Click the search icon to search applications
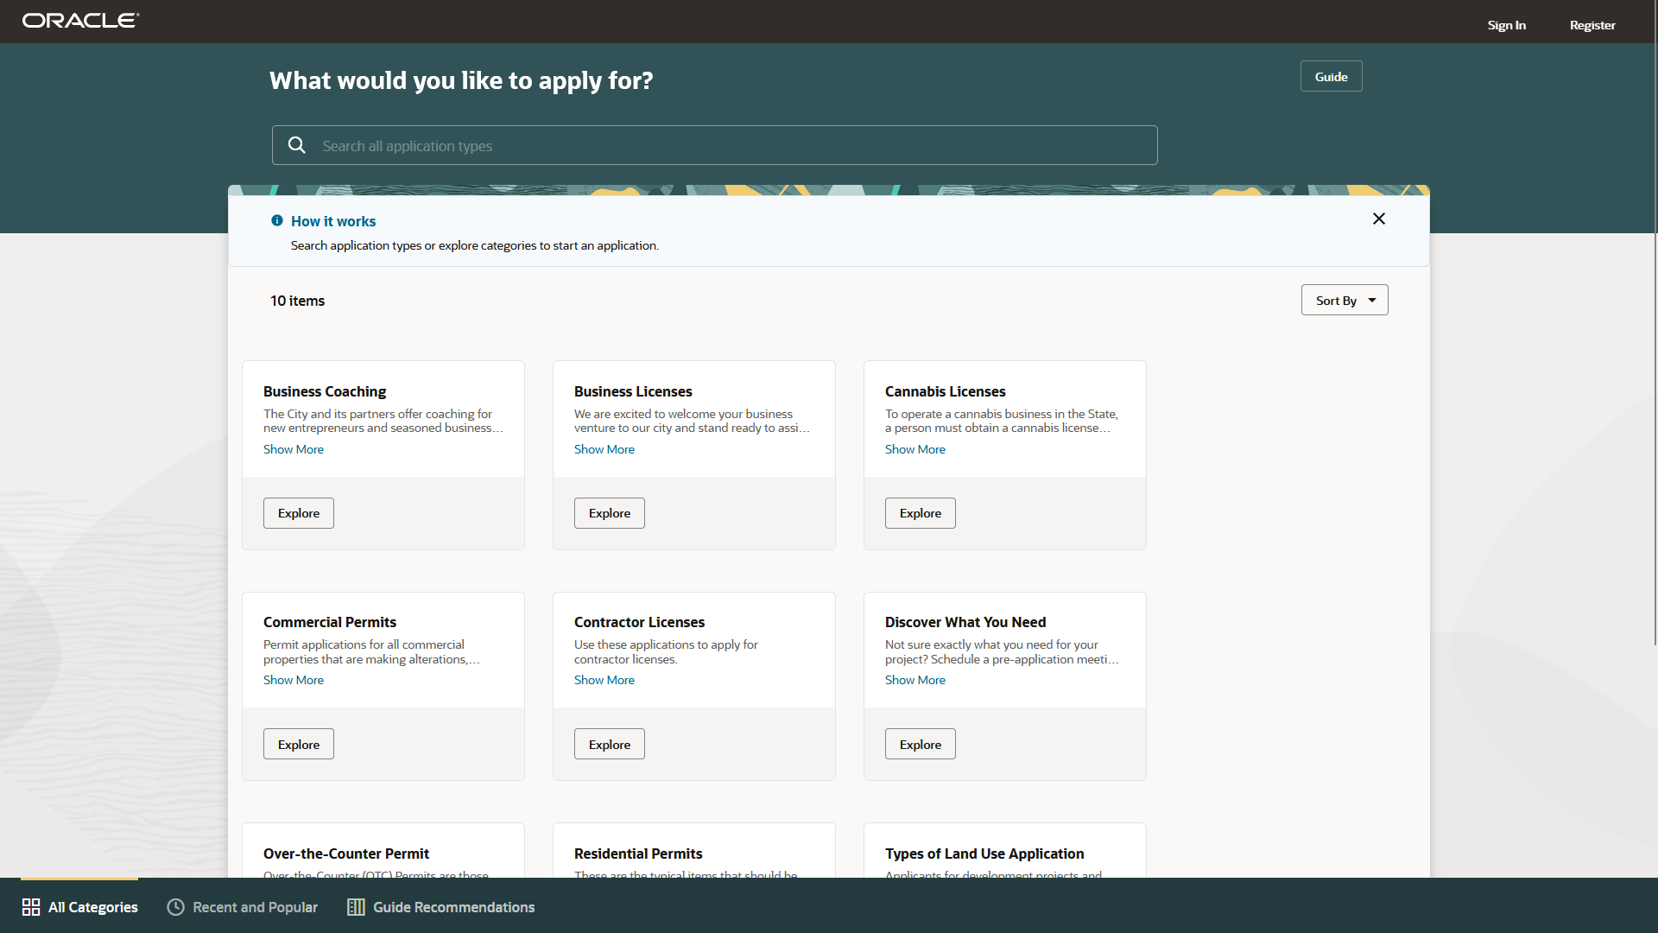1658x933 pixels. coord(296,144)
